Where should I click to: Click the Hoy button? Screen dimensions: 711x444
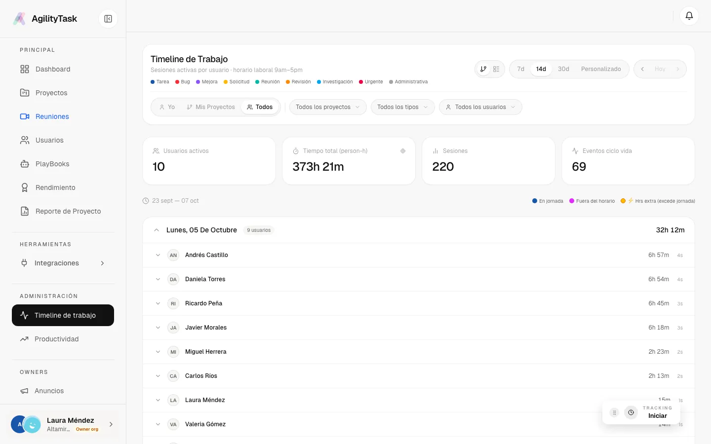[660, 69]
